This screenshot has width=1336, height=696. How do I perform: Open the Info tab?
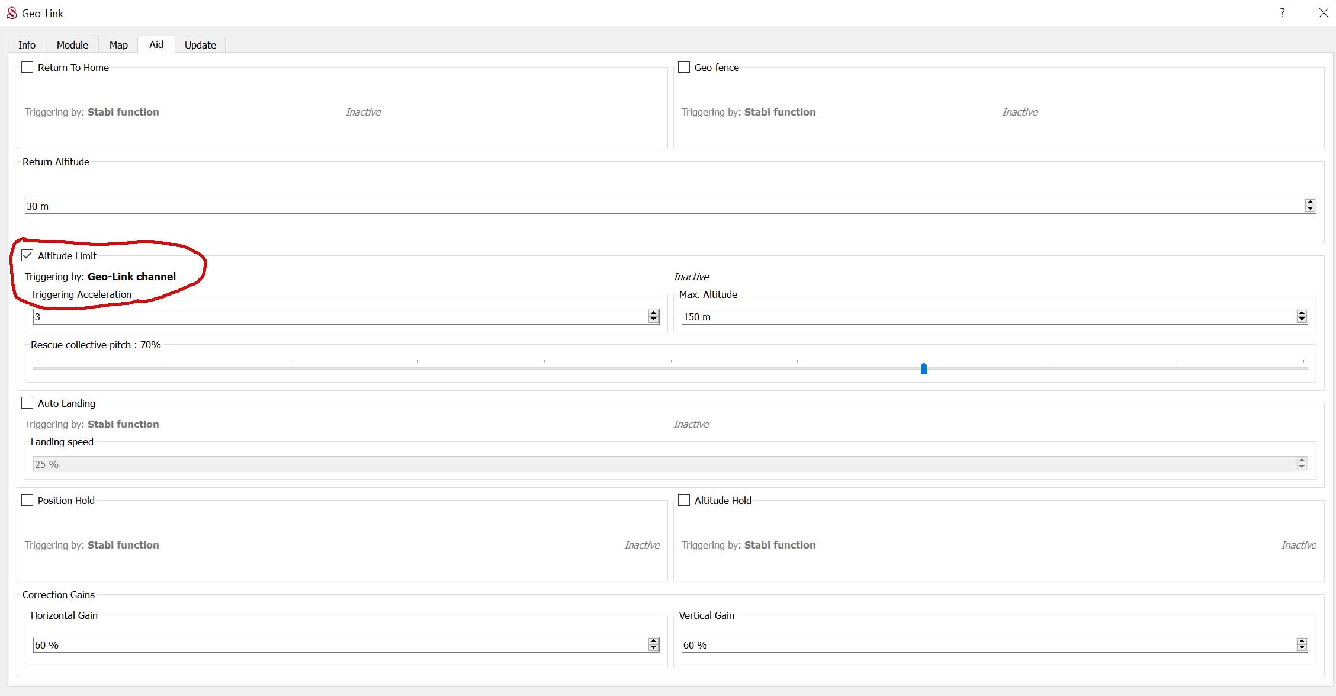[x=27, y=45]
